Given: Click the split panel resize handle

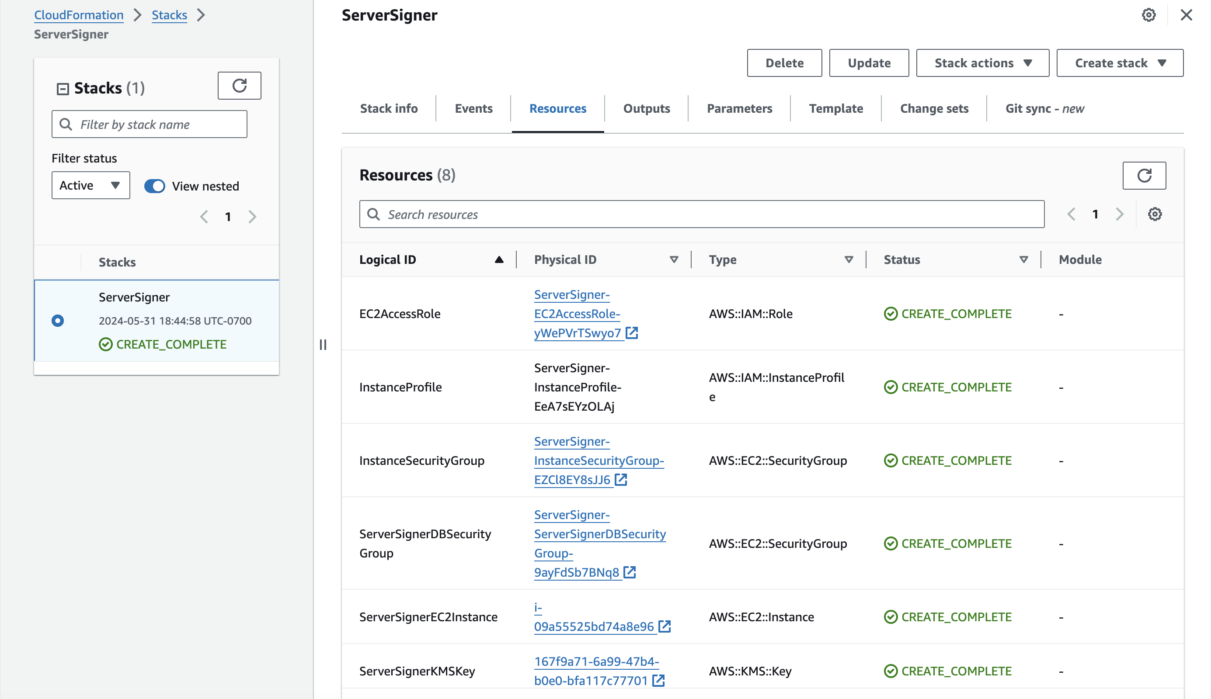Looking at the screenshot, I should click(323, 344).
